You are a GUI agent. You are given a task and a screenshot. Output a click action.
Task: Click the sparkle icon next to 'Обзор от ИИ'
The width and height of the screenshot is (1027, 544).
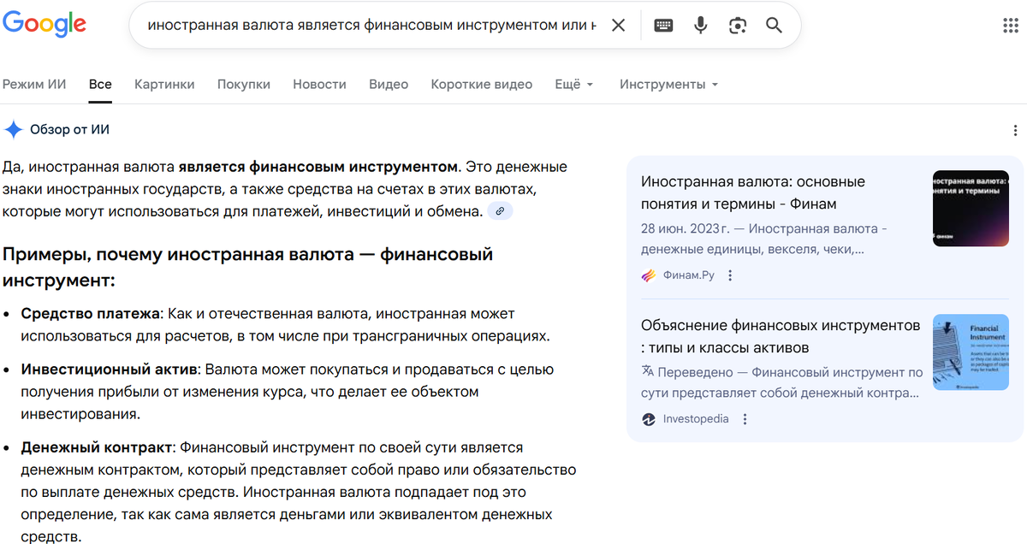point(13,129)
